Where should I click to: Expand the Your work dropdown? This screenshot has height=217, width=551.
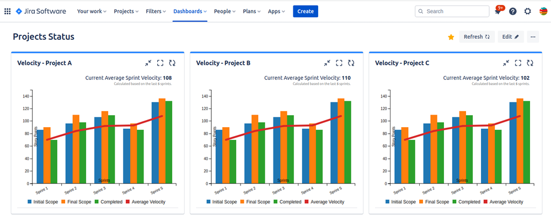(92, 11)
